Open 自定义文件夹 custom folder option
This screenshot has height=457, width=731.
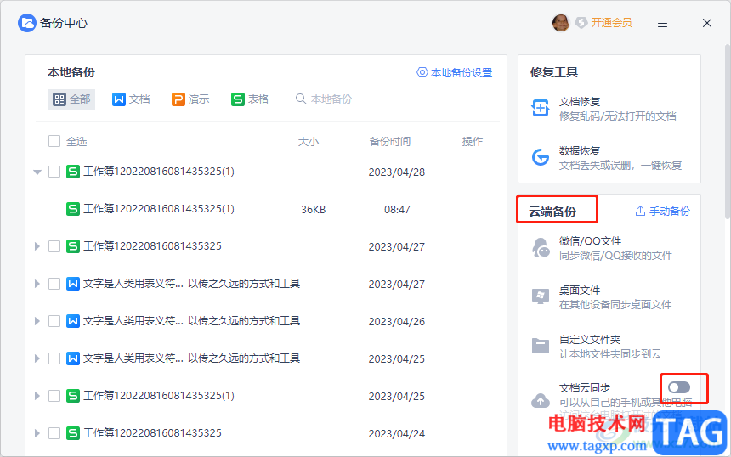[x=609, y=347]
